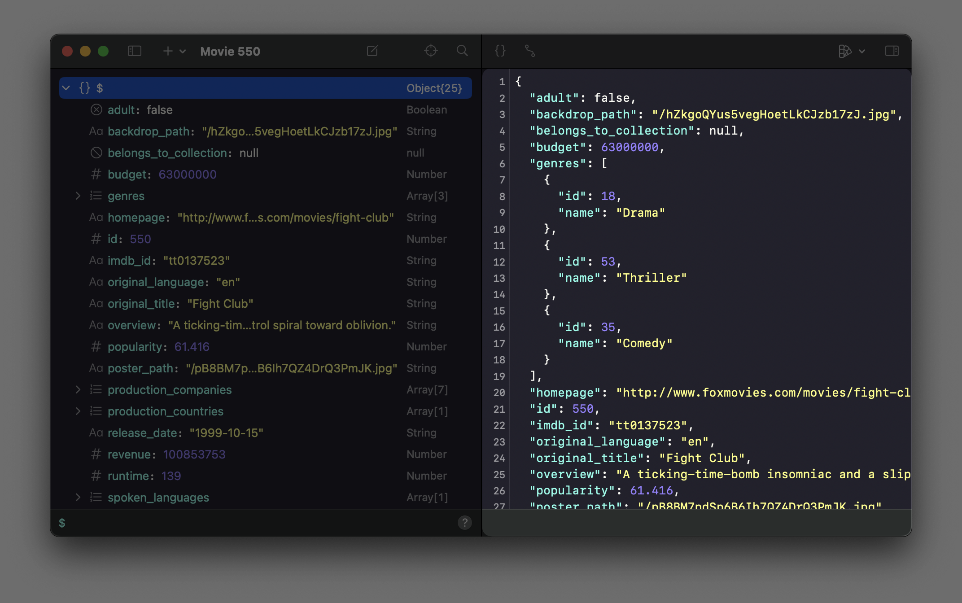Screen dimensions: 962x603
Task: Toggle the left sidebar panel
Action: (134, 51)
